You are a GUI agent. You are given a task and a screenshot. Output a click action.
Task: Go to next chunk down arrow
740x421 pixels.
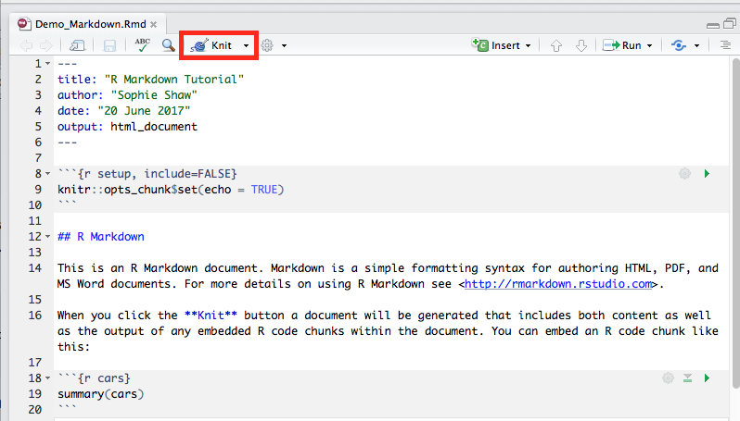(x=581, y=45)
